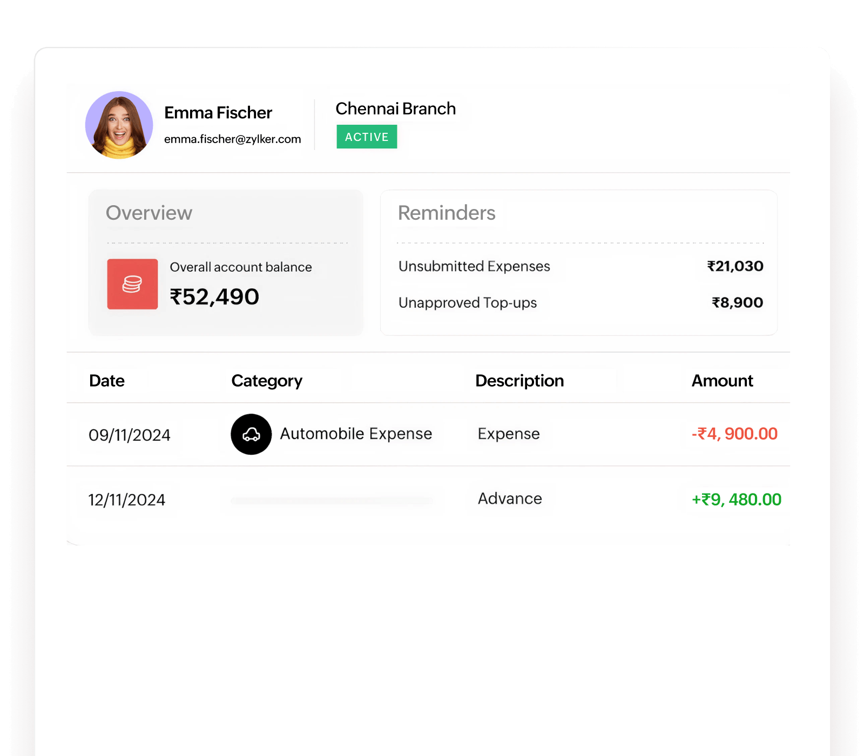Expand the Overview section
864x756 pixels.
click(149, 213)
